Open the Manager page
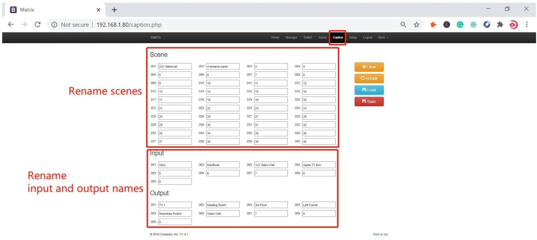Image resolution: width=537 pixels, height=240 pixels. pyautogui.click(x=291, y=37)
